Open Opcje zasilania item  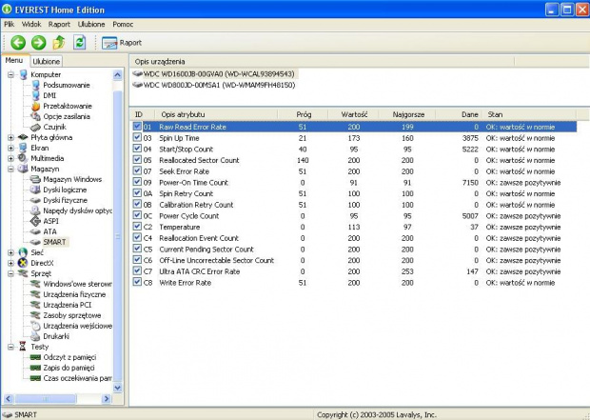tap(67, 116)
